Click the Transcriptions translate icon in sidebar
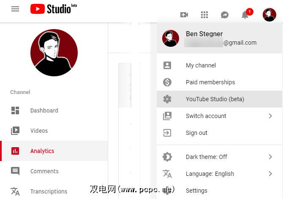The image size is (283, 199). (15, 191)
